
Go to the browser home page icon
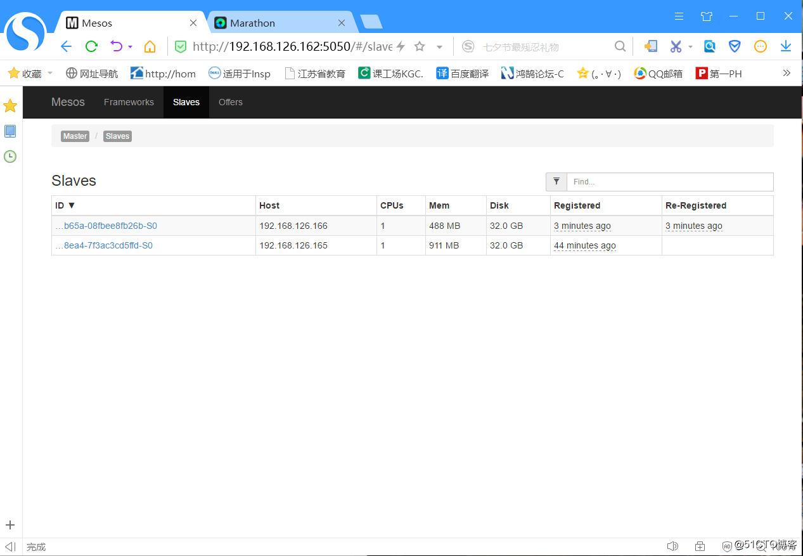click(150, 46)
